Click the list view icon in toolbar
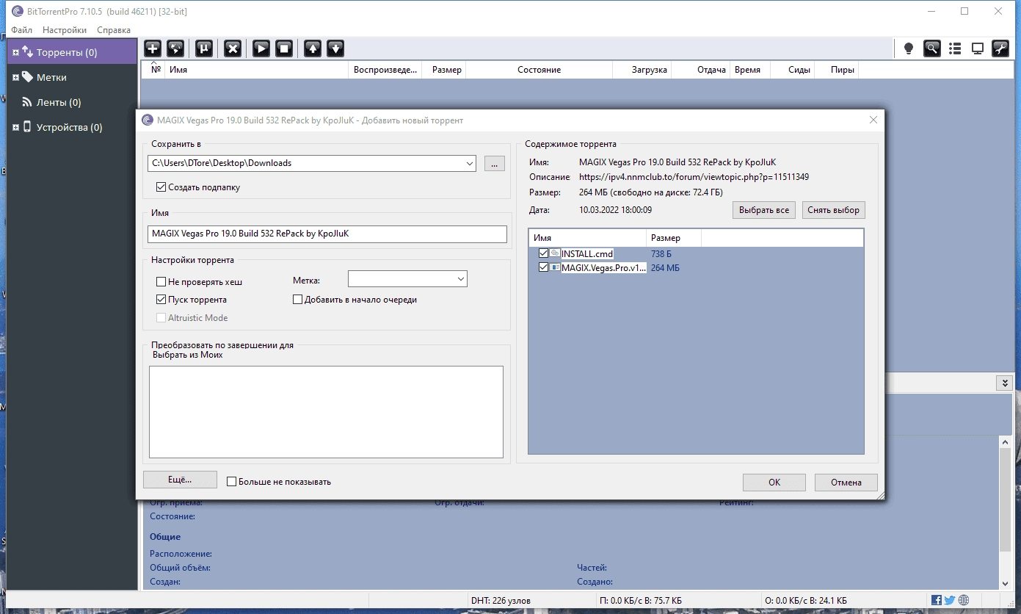Image resolution: width=1021 pixels, height=614 pixels. tap(955, 48)
